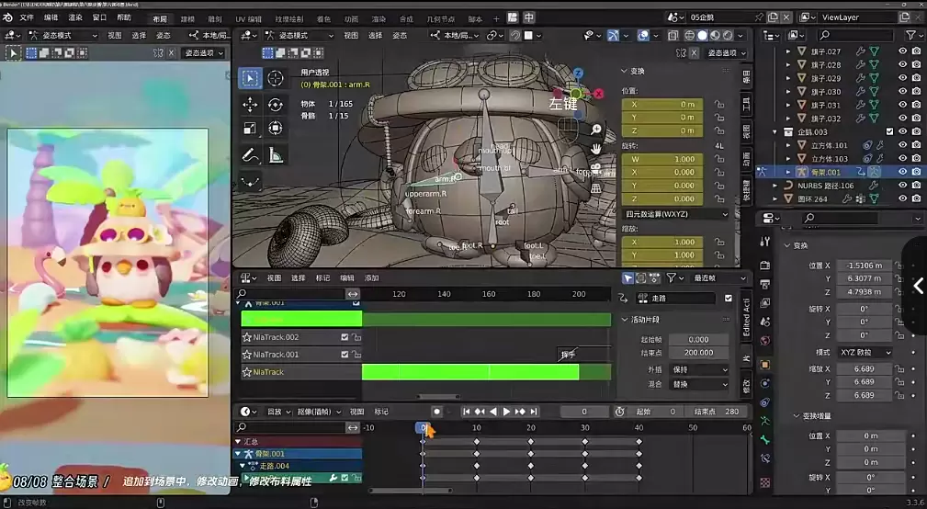Click the lock icon beside position X
927x509 pixels.
(x=718, y=105)
